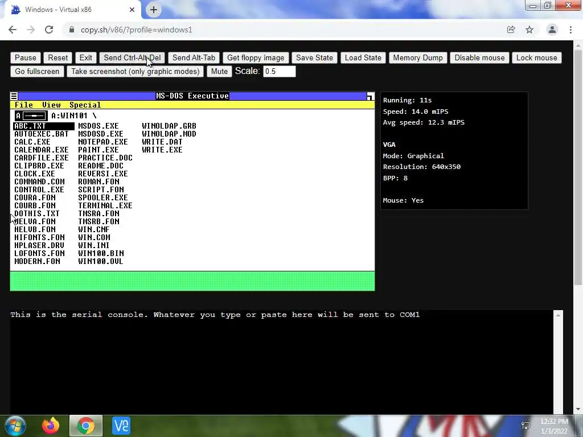Open the Windows Start orb
Viewport: 583px width, 437px height.
(15, 426)
